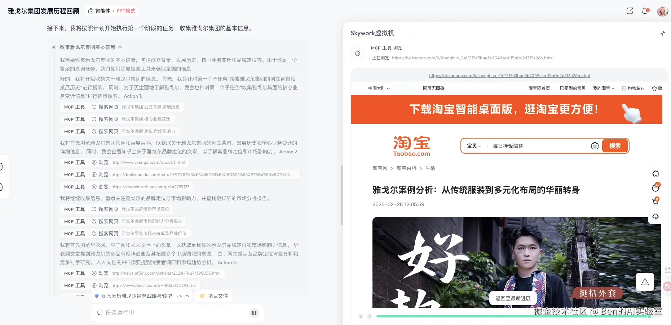This screenshot has width=671, height=325.
Task: Open the notifications bell
Action: [645, 11]
